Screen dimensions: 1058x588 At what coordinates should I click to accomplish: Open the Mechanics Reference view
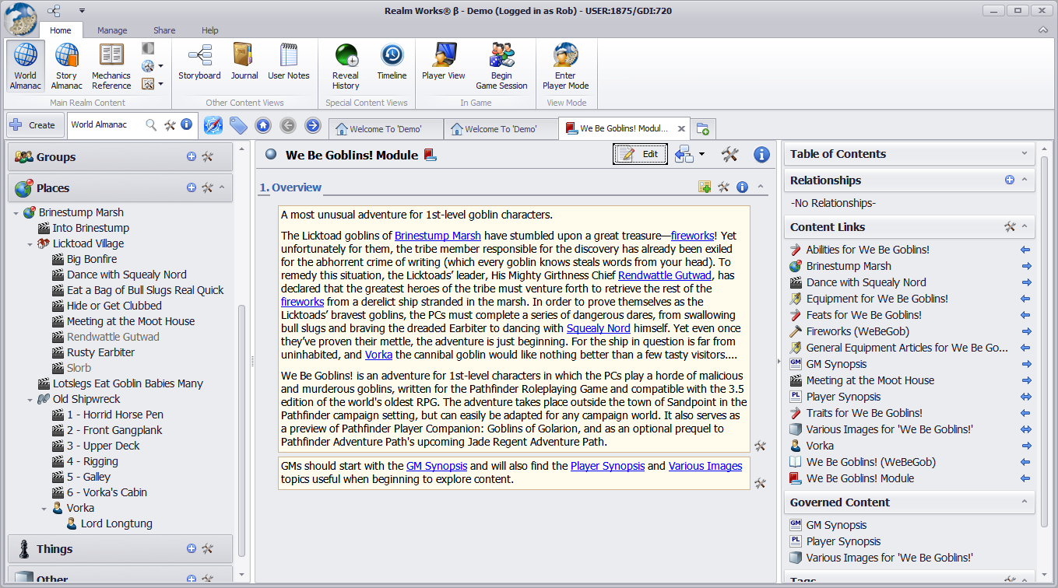tap(111, 66)
